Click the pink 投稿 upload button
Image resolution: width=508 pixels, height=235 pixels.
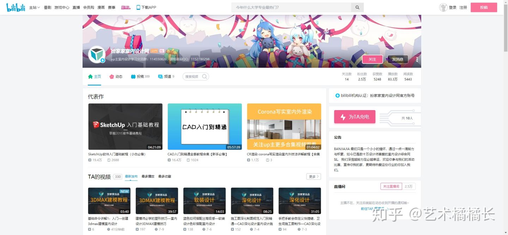click(x=483, y=7)
